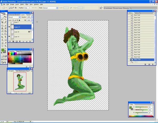Select the Notes tool

click(2, 43)
